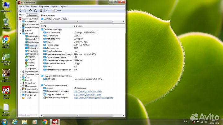
Task: Open the user profile icon in toolbar
Action: click(x=40, y=11)
